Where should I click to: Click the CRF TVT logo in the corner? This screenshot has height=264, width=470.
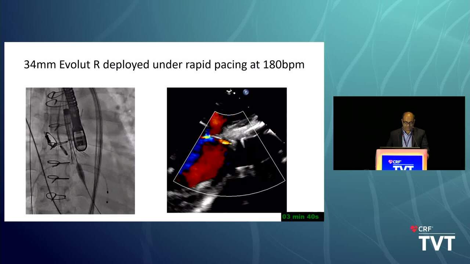(433, 238)
